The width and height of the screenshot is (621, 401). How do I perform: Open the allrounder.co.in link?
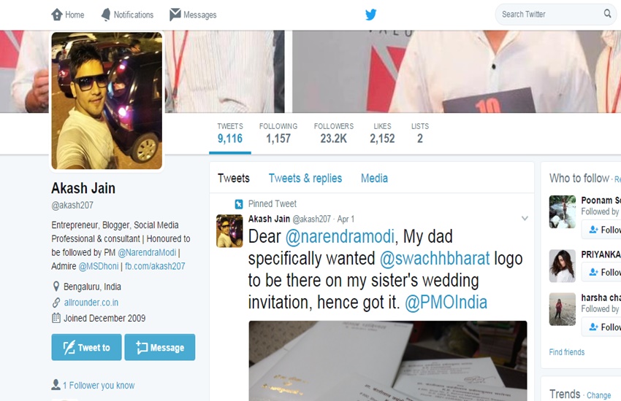click(91, 303)
